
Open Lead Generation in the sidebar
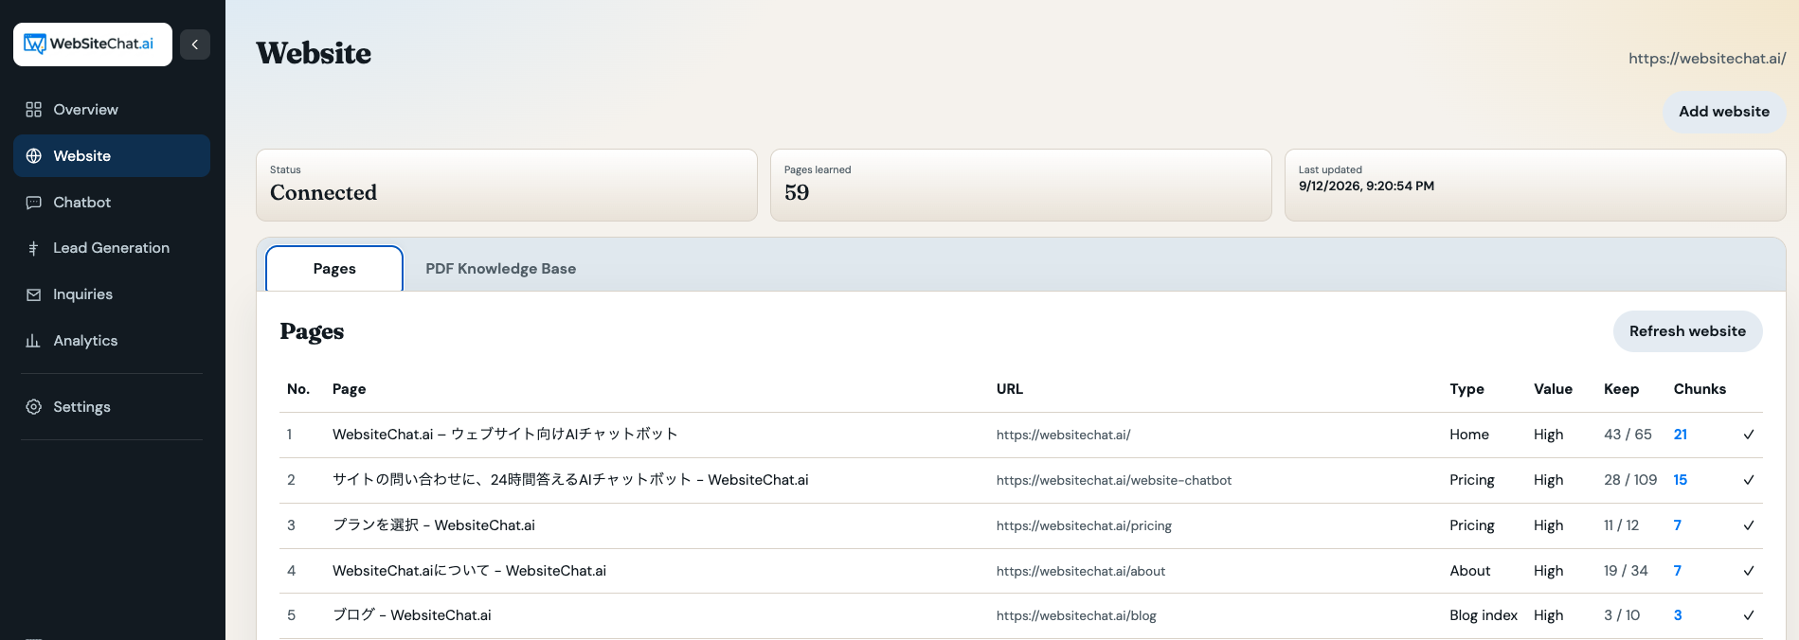click(x=112, y=248)
